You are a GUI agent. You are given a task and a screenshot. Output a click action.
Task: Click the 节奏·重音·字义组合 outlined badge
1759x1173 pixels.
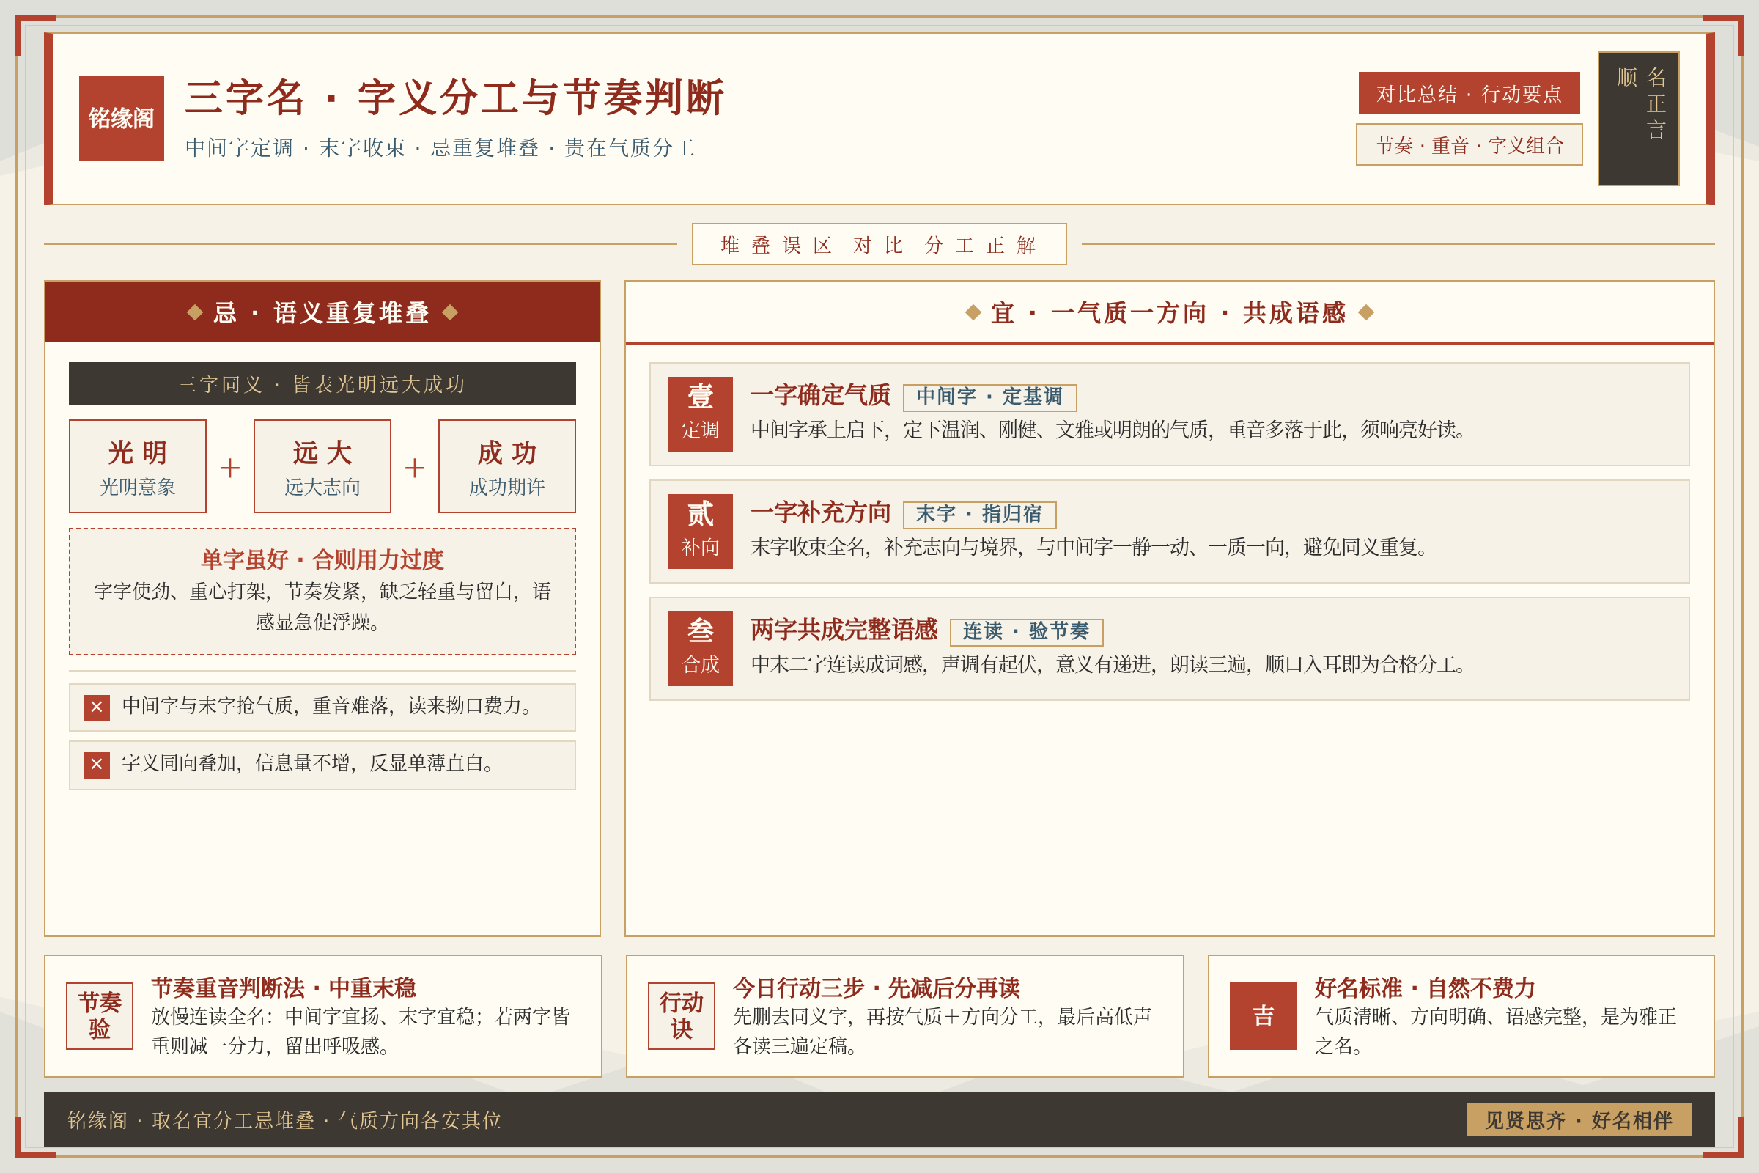pos(1469,144)
